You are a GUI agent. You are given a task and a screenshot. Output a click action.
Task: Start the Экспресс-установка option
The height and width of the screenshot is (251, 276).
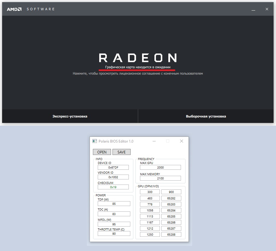70,116
